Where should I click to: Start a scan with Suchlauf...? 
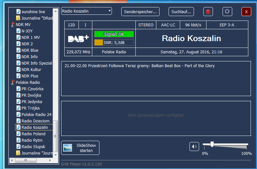[181, 12]
